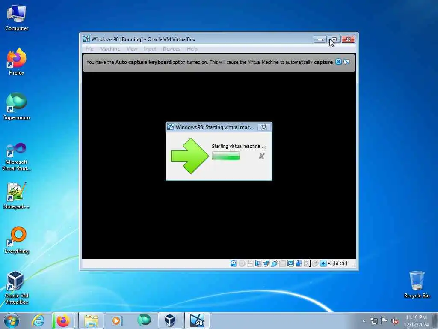This screenshot has width=438, height=329.
Task: Close the Starting virtual machine dialog
Action: tap(264, 127)
